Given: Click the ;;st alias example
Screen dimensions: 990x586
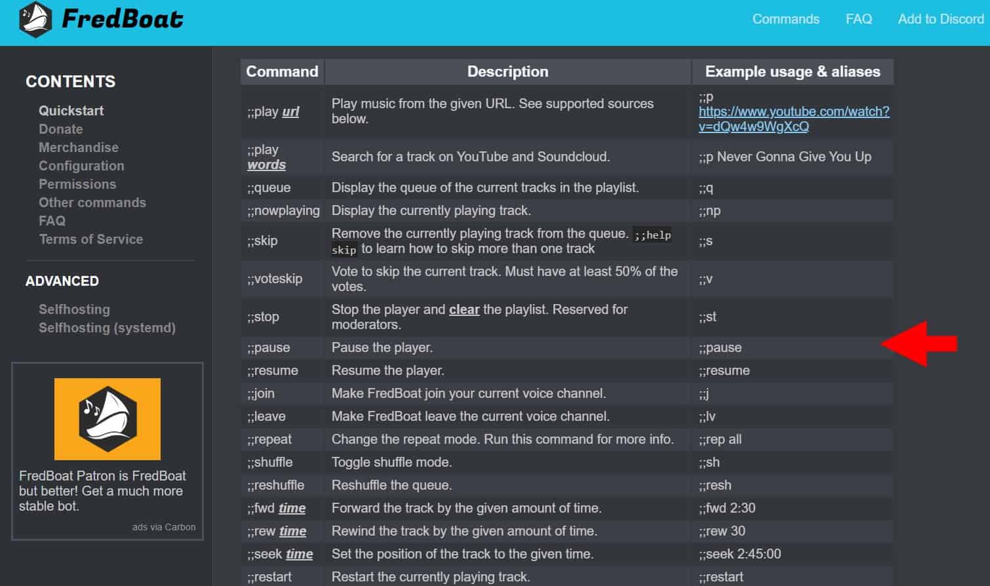Looking at the screenshot, I should pos(707,317).
